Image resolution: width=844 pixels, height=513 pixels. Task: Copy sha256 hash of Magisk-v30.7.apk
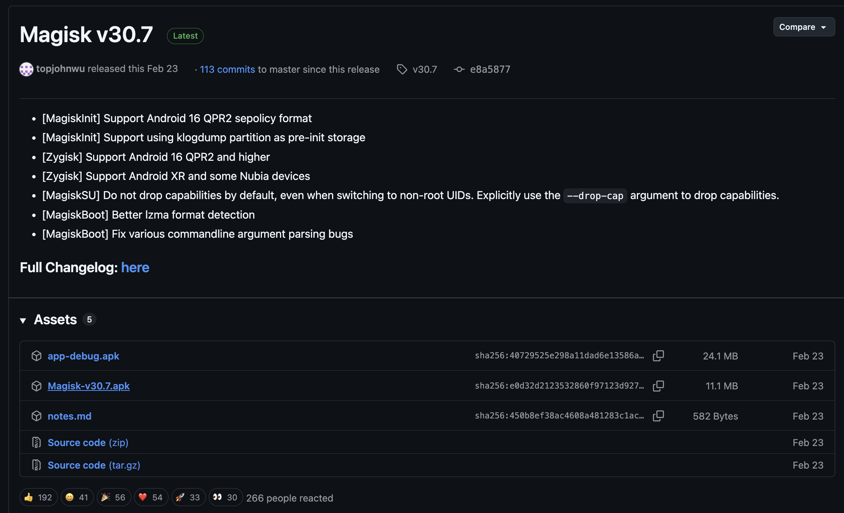658,386
